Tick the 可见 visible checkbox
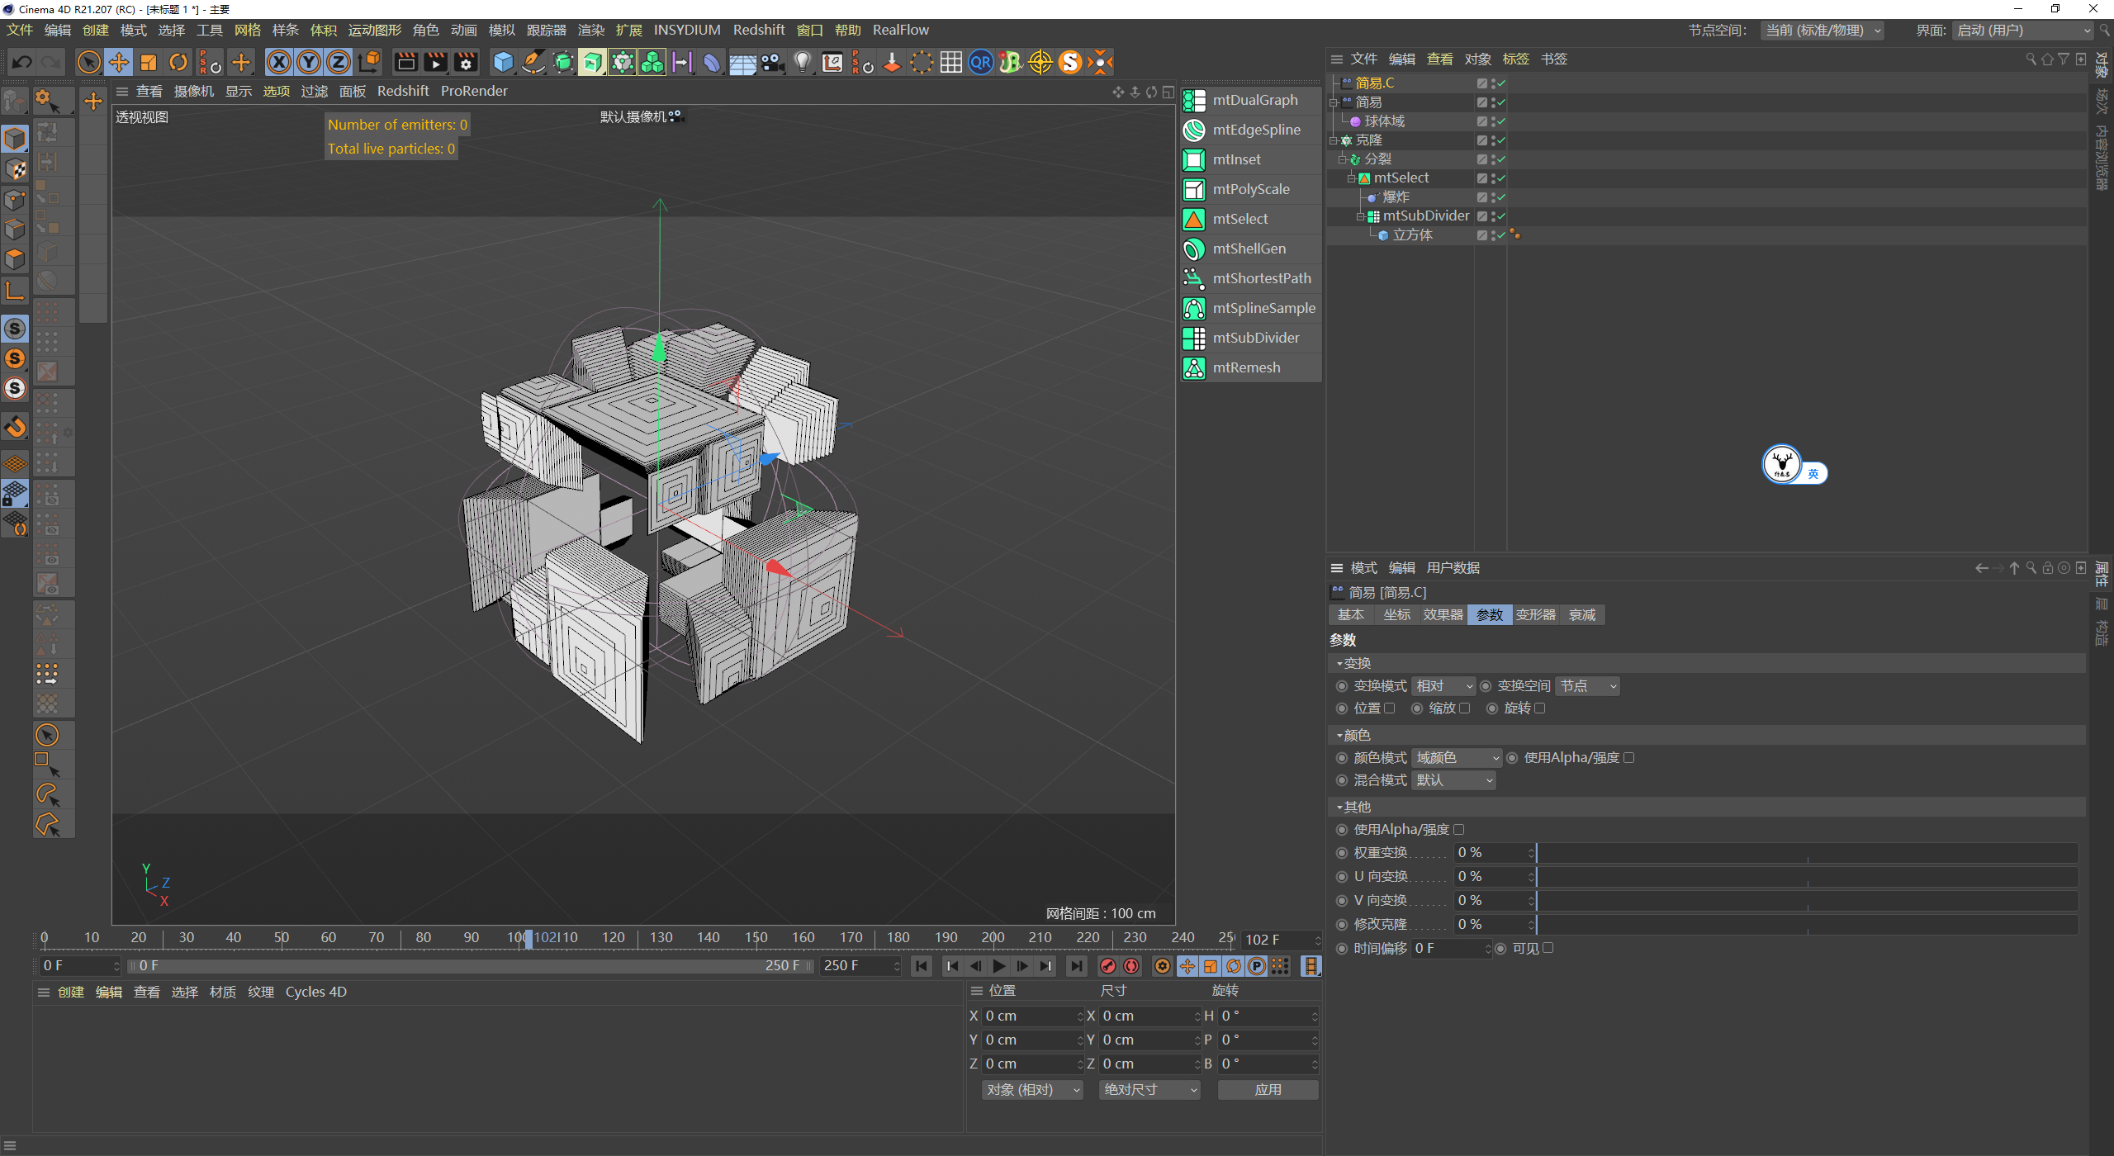 pos(1548,948)
